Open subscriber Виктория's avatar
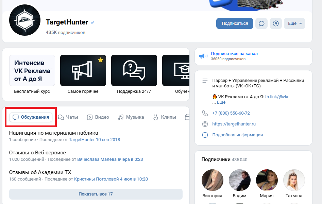 coord(212,180)
